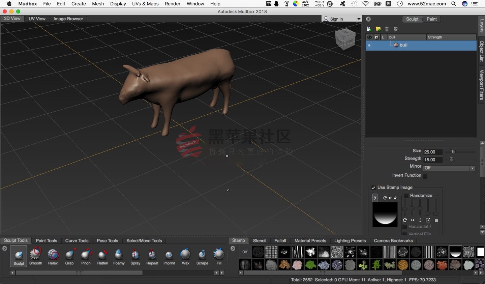Open the Object List side tab
Image resolution: width=485 pixels, height=284 pixels.
tap(482, 51)
